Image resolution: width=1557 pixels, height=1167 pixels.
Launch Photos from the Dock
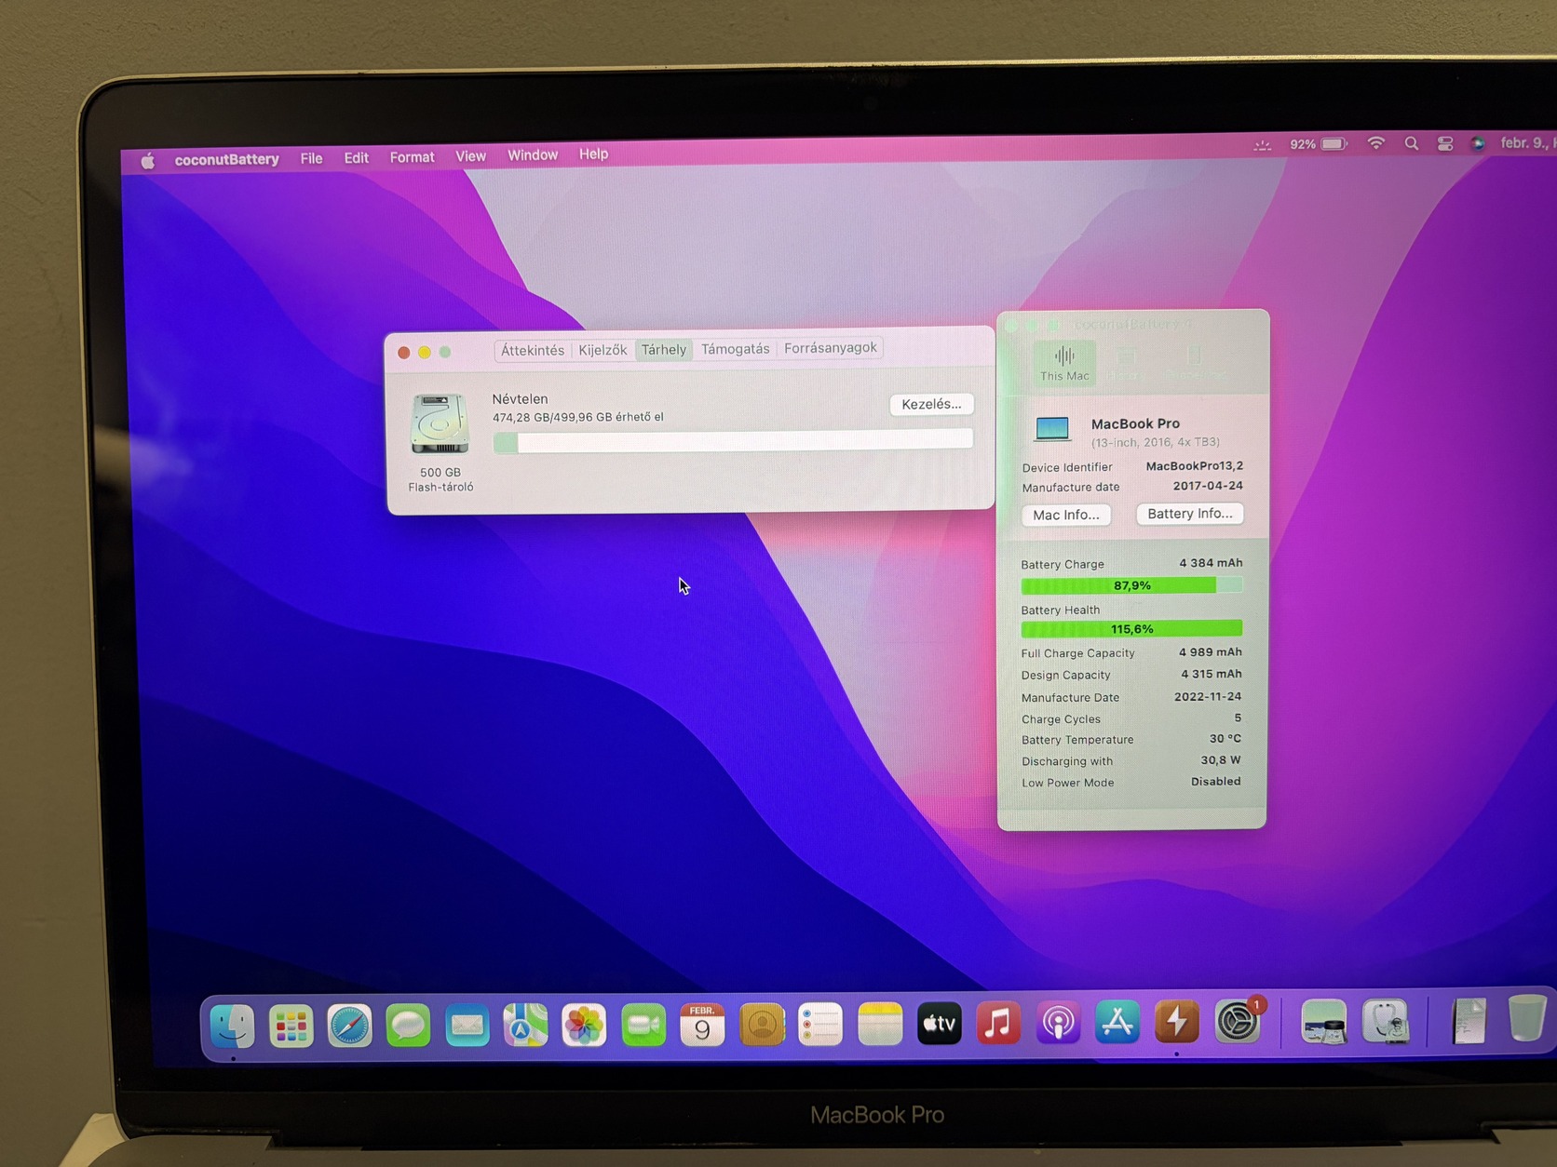click(x=584, y=1026)
